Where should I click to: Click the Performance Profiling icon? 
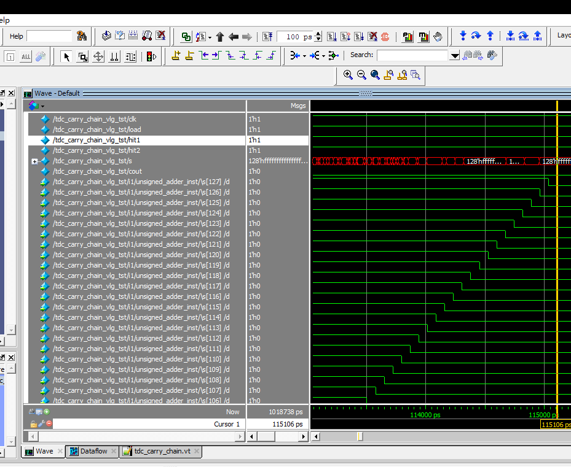[x=408, y=37]
